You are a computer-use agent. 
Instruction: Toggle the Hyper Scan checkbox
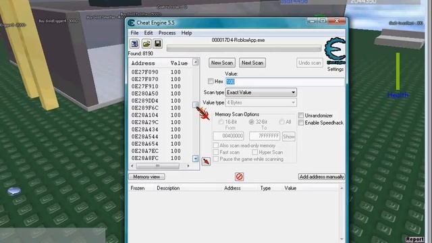pyautogui.click(x=255, y=152)
